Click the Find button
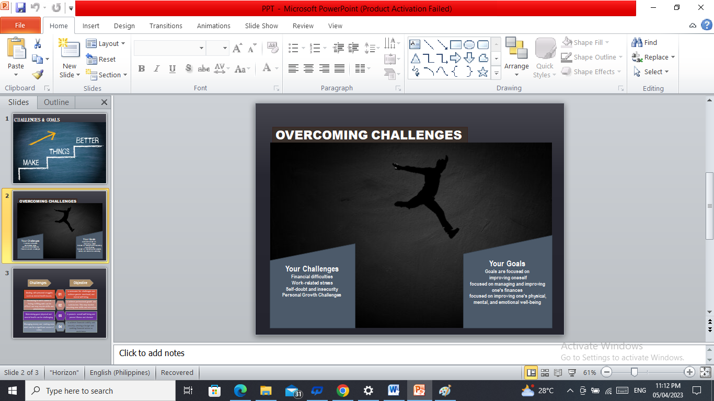Image resolution: width=714 pixels, height=401 pixels. tap(644, 42)
